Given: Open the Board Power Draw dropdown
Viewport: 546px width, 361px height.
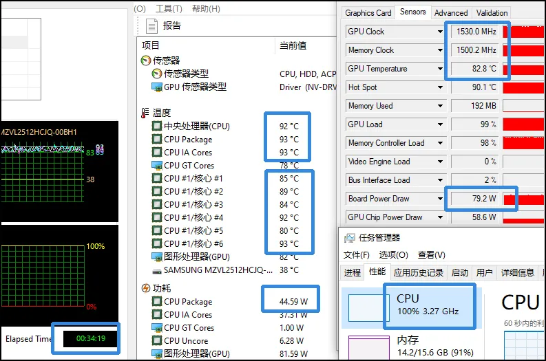Looking at the screenshot, I should [x=440, y=199].
